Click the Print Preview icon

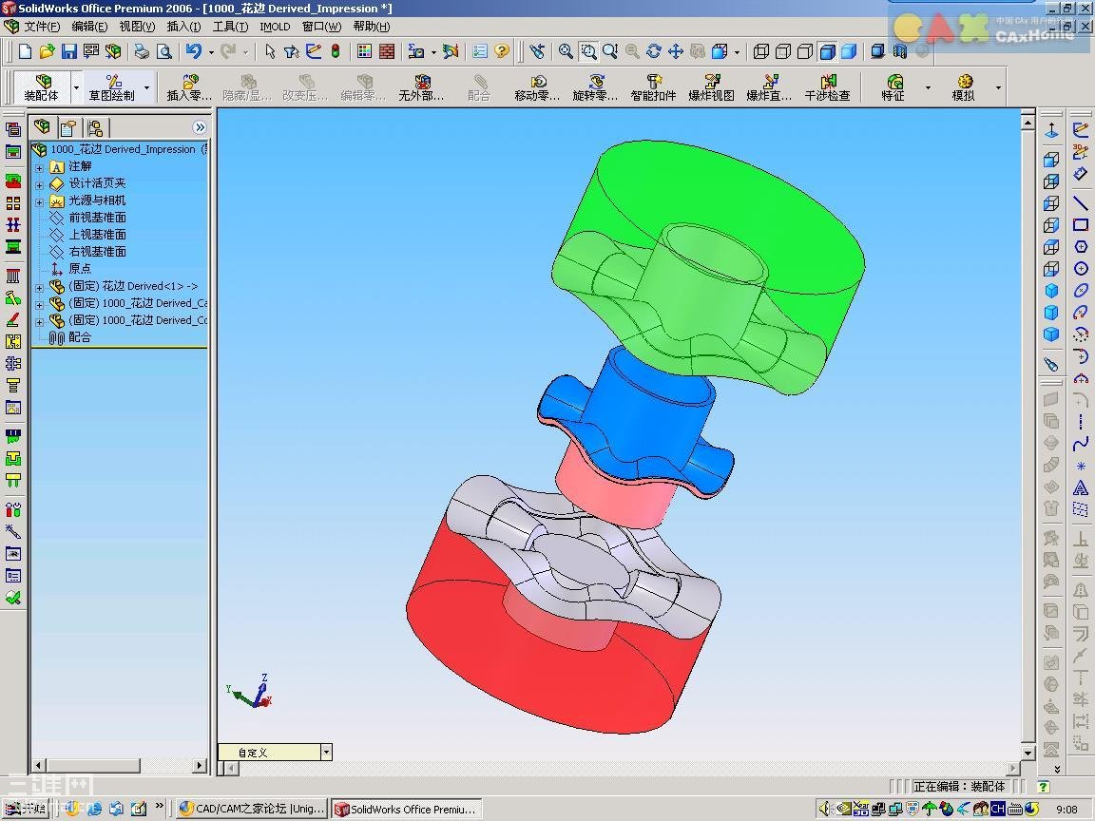[164, 51]
